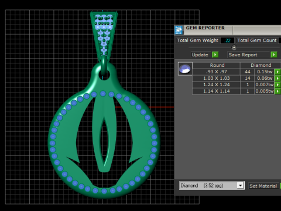281x211 pixels.
Task: Click green arrow for 0.005tw row
Action: click(277, 91)
